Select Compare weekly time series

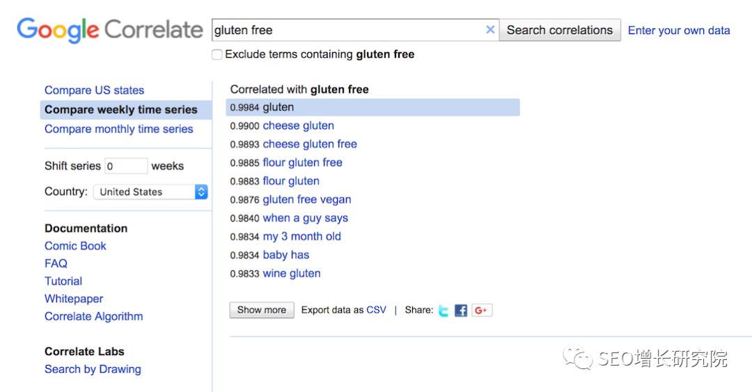(120, 110)
